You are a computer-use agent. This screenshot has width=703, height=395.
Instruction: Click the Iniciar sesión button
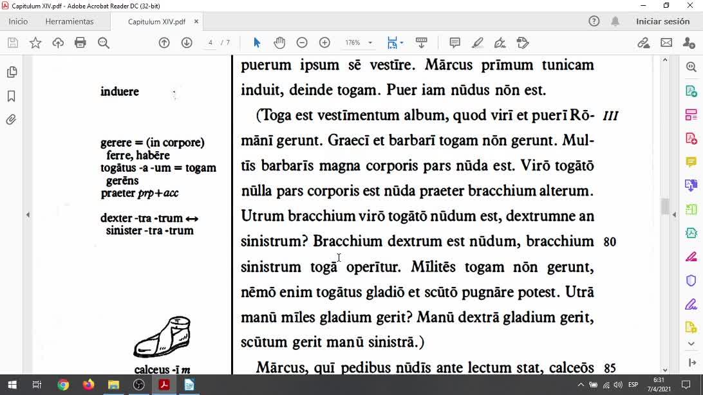(x=662, y=21)
